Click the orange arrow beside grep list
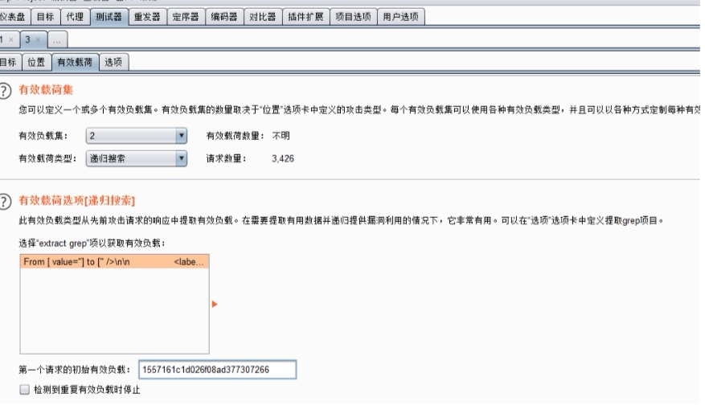705x414 pixels. [x=215, y=305]
